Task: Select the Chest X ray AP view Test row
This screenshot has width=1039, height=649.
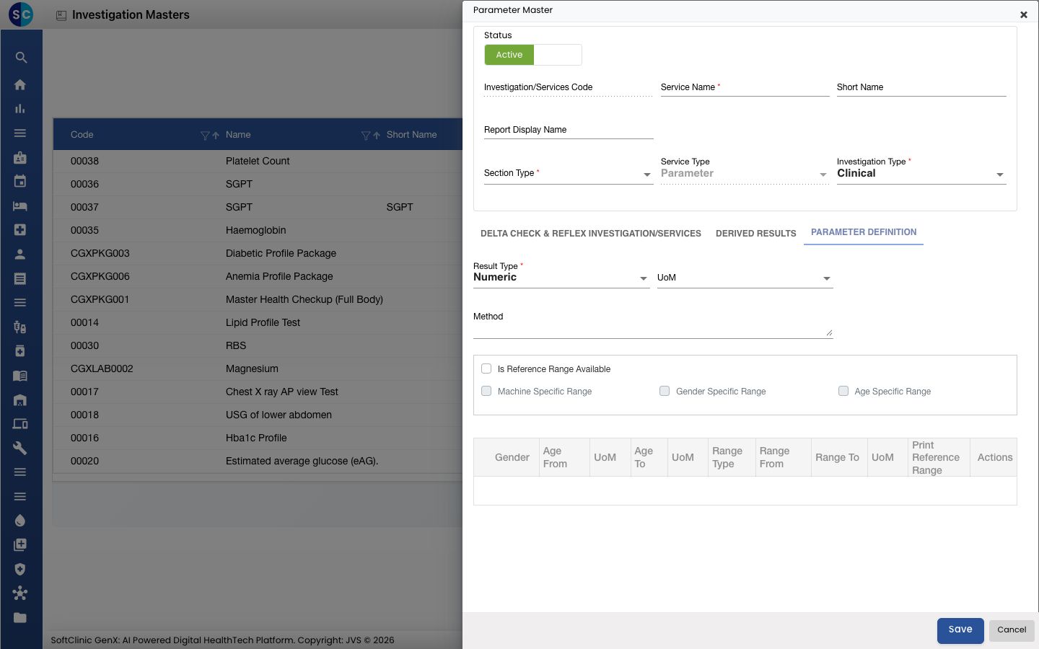Action: [x=258, y=392]
